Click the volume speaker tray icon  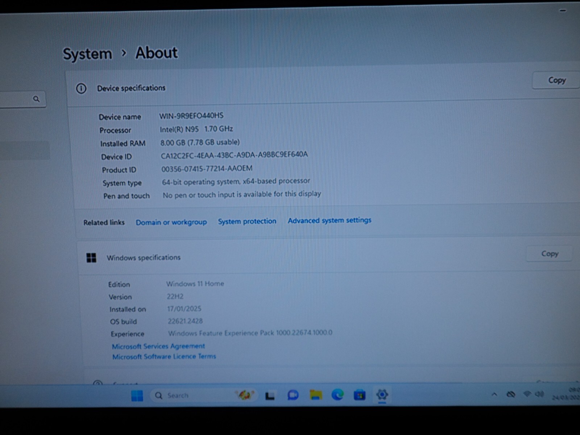point(540,394)
